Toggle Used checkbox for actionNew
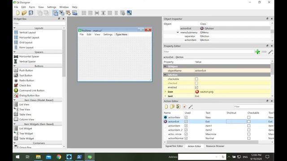This screenshot has width=287, height=161. [x=186, y=117]
